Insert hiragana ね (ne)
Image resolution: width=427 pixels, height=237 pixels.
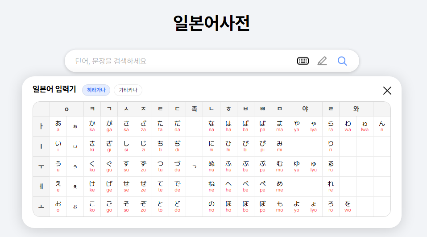(x=211, y=187)
